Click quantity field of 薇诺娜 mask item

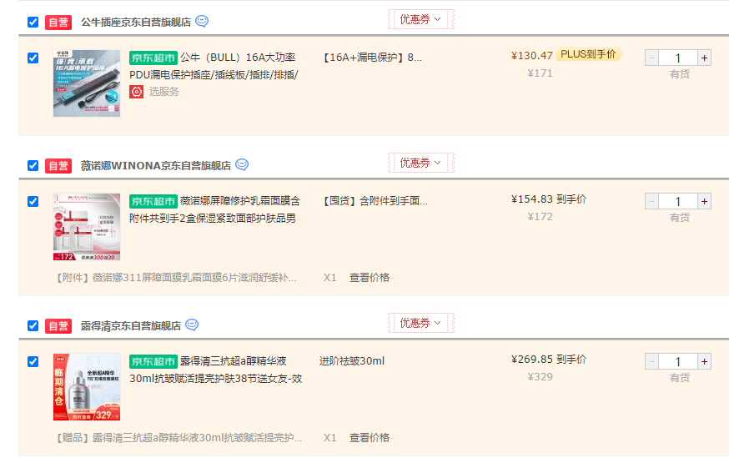pos(678,201)
